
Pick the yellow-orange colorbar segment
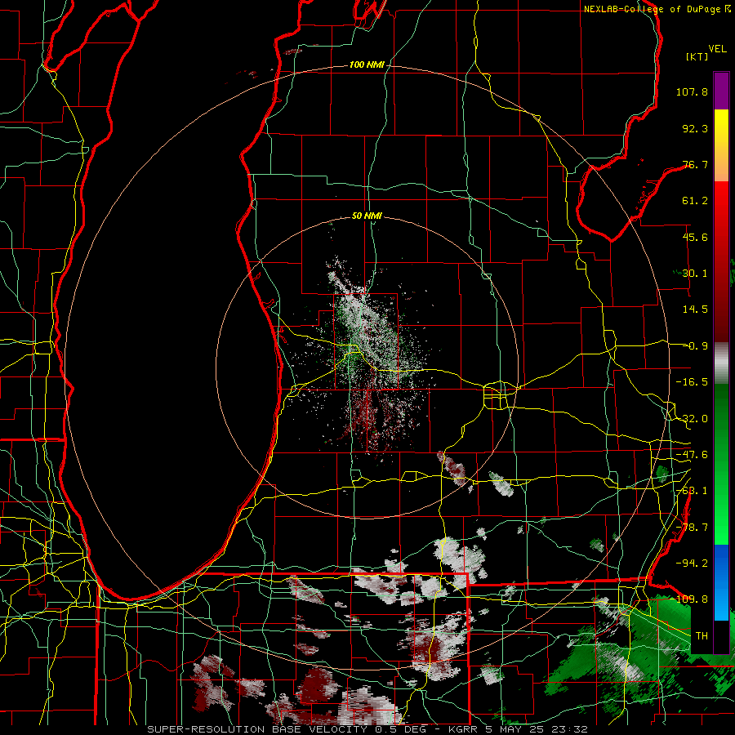(x=721, y=145)
